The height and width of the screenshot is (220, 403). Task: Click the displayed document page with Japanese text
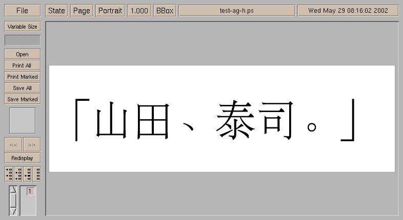pyautogui.click(x=222, y=119)
